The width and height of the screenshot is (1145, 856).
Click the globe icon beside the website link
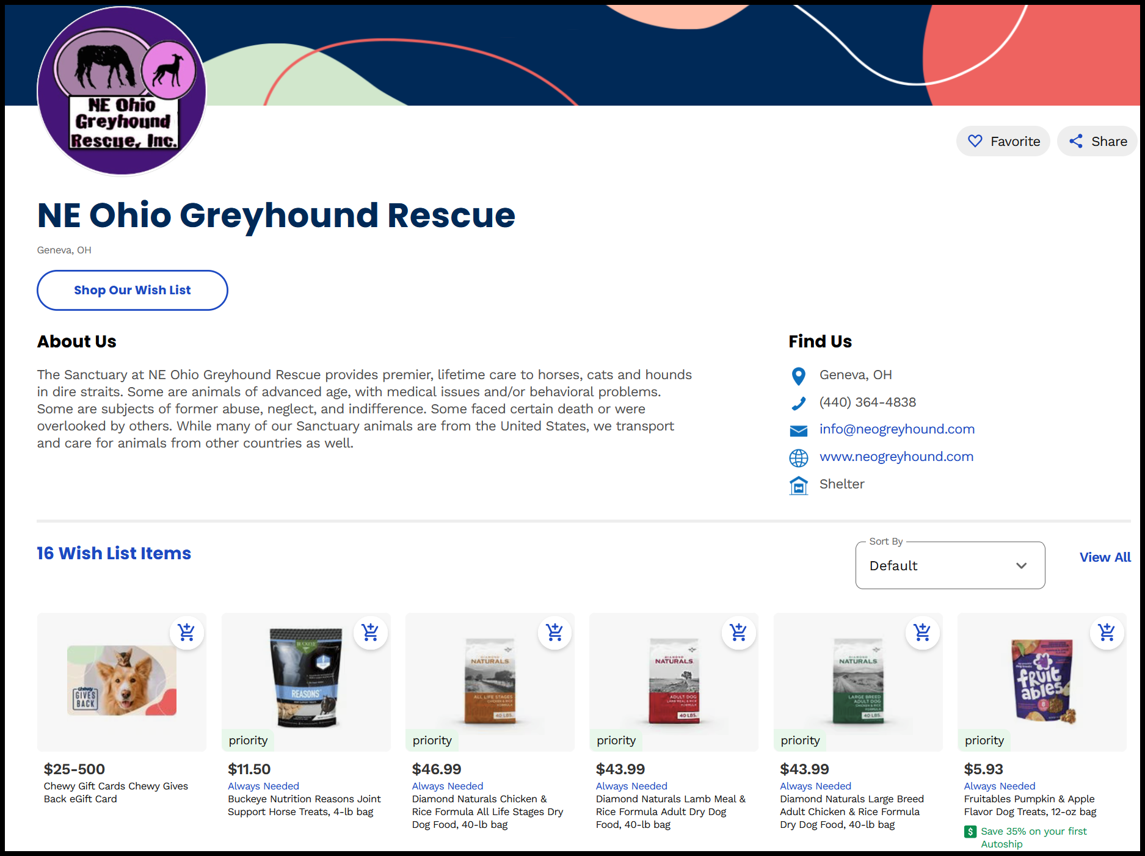[x=798, y=458]
